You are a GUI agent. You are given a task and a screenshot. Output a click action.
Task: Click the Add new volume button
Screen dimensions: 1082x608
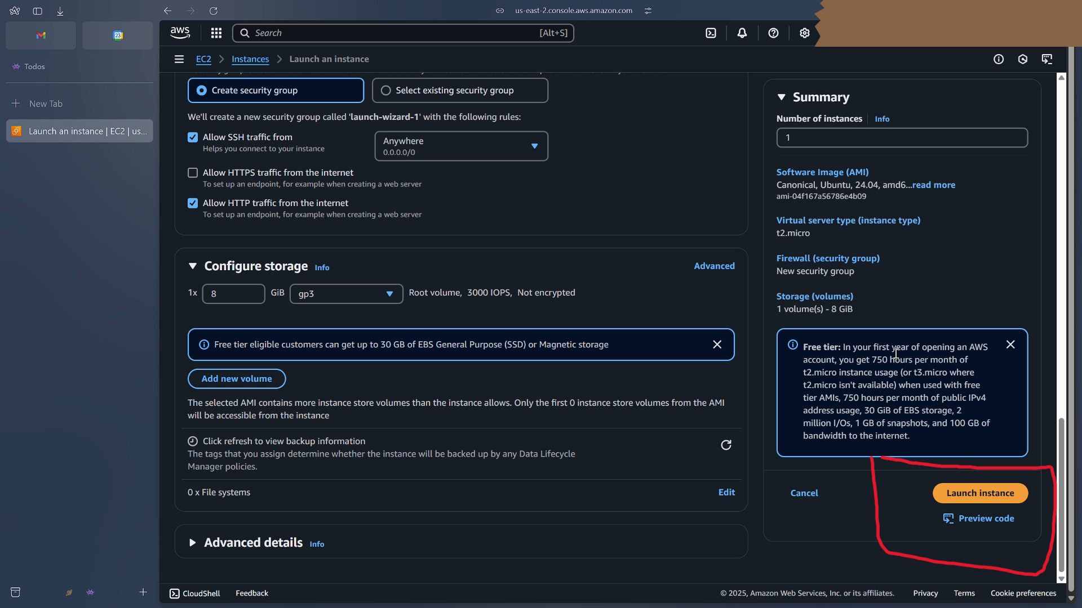pyautogui.click(x=237, y=379)
